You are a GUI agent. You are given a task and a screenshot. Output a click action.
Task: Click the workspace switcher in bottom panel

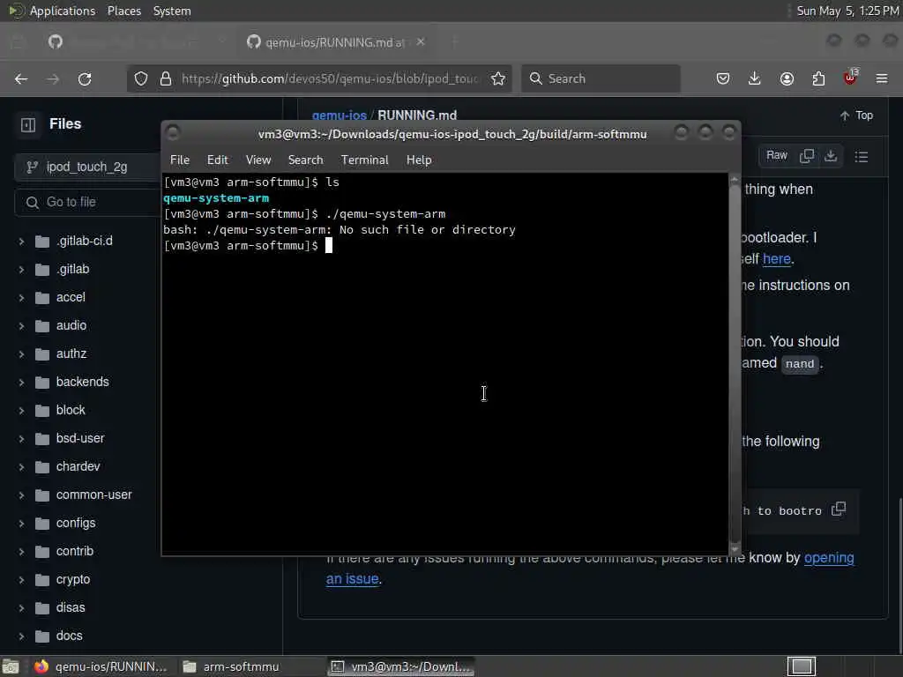click(x=802, y=666)
